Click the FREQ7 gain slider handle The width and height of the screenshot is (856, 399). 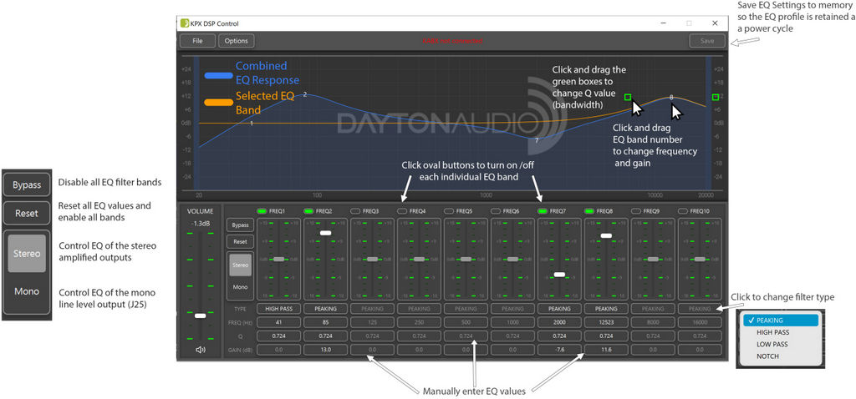pyautogui.click(x=559, y=275)
